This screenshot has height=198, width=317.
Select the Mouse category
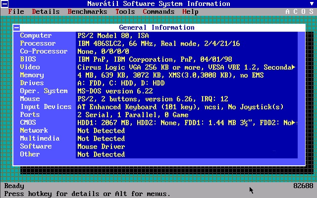click(30, 99)
